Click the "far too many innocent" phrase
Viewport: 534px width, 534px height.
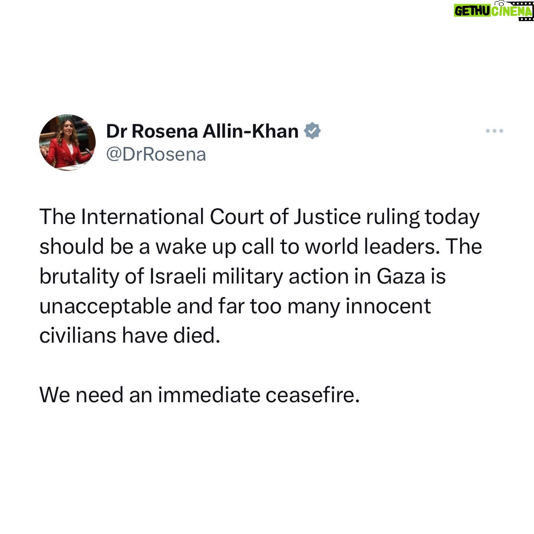pos(324,306)
